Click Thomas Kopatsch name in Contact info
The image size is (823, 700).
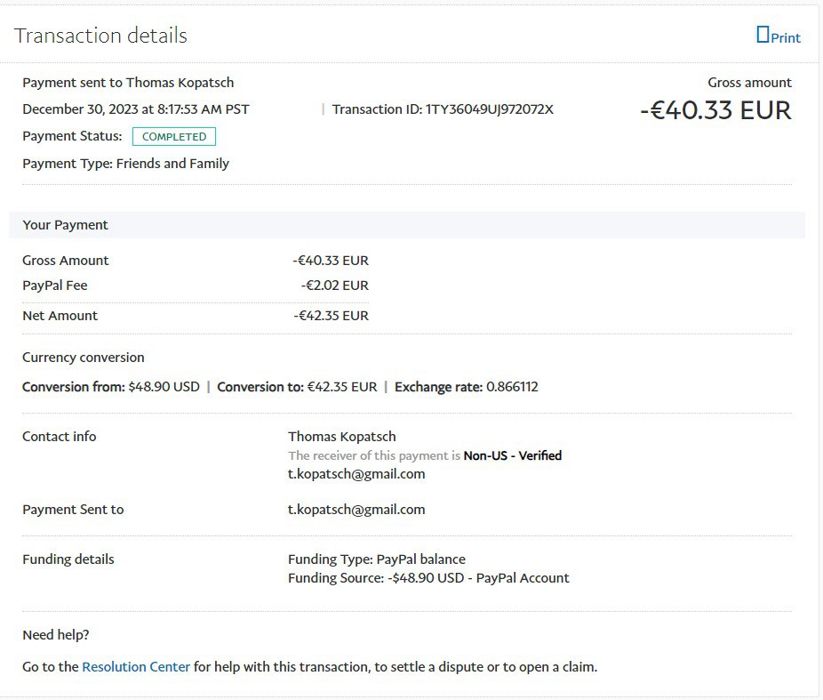click(342, 437)
